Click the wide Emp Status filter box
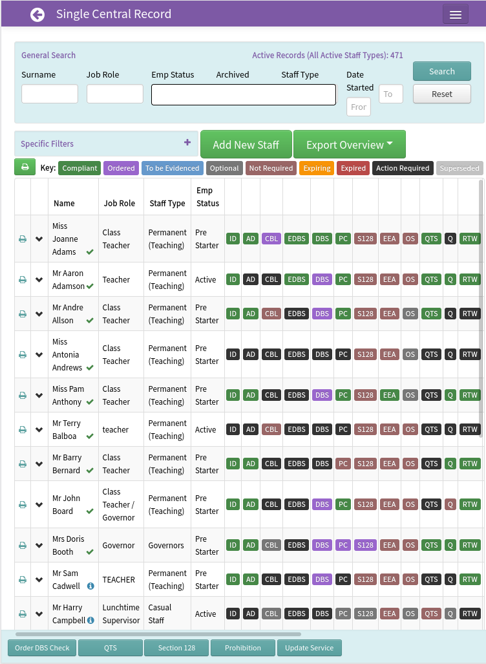 pos(244,94)
